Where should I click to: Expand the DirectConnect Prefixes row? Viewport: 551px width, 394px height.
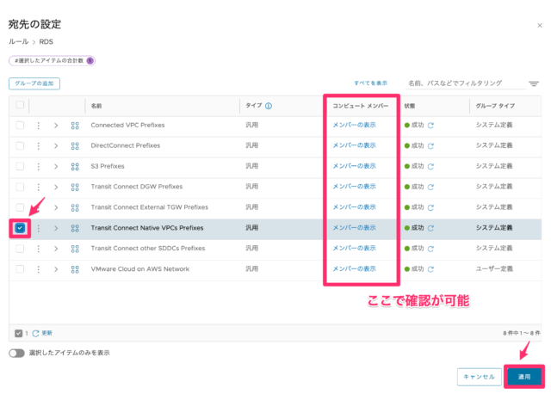click(56, 145)
